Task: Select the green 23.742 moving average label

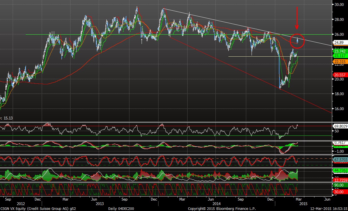Action: click(340, 51)
